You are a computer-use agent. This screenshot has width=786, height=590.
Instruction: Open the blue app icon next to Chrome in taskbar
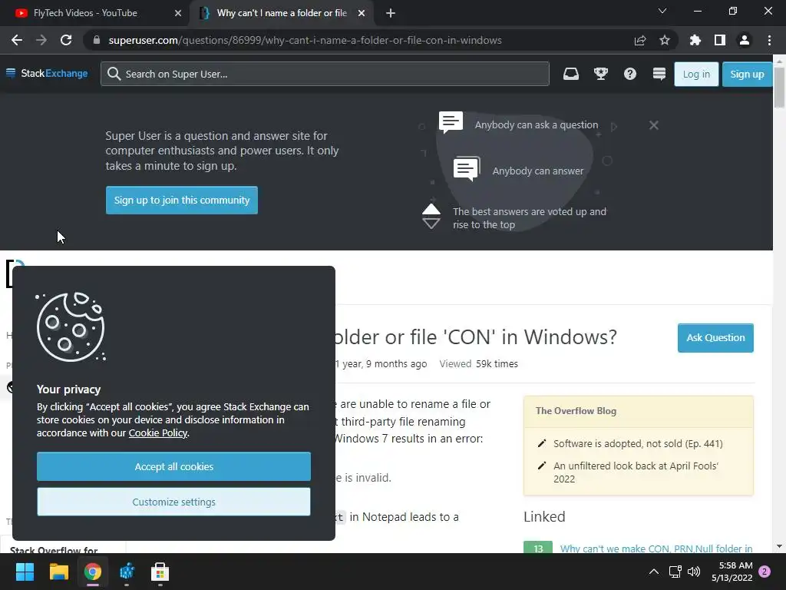pyautogui.click(x=127, y=572)
